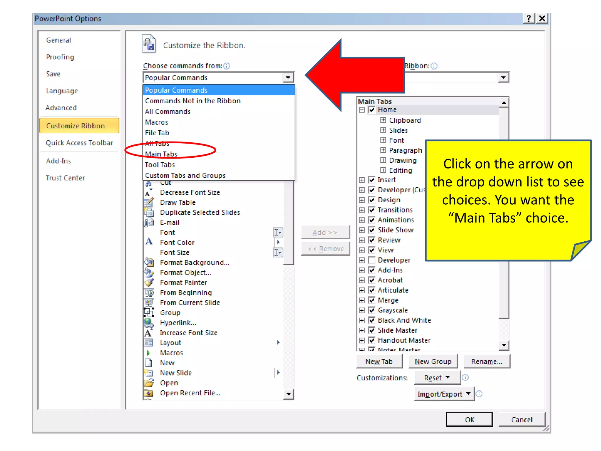Click the Rename button
Viewport: 601px width, 451px height.
(x=487, y=361)
